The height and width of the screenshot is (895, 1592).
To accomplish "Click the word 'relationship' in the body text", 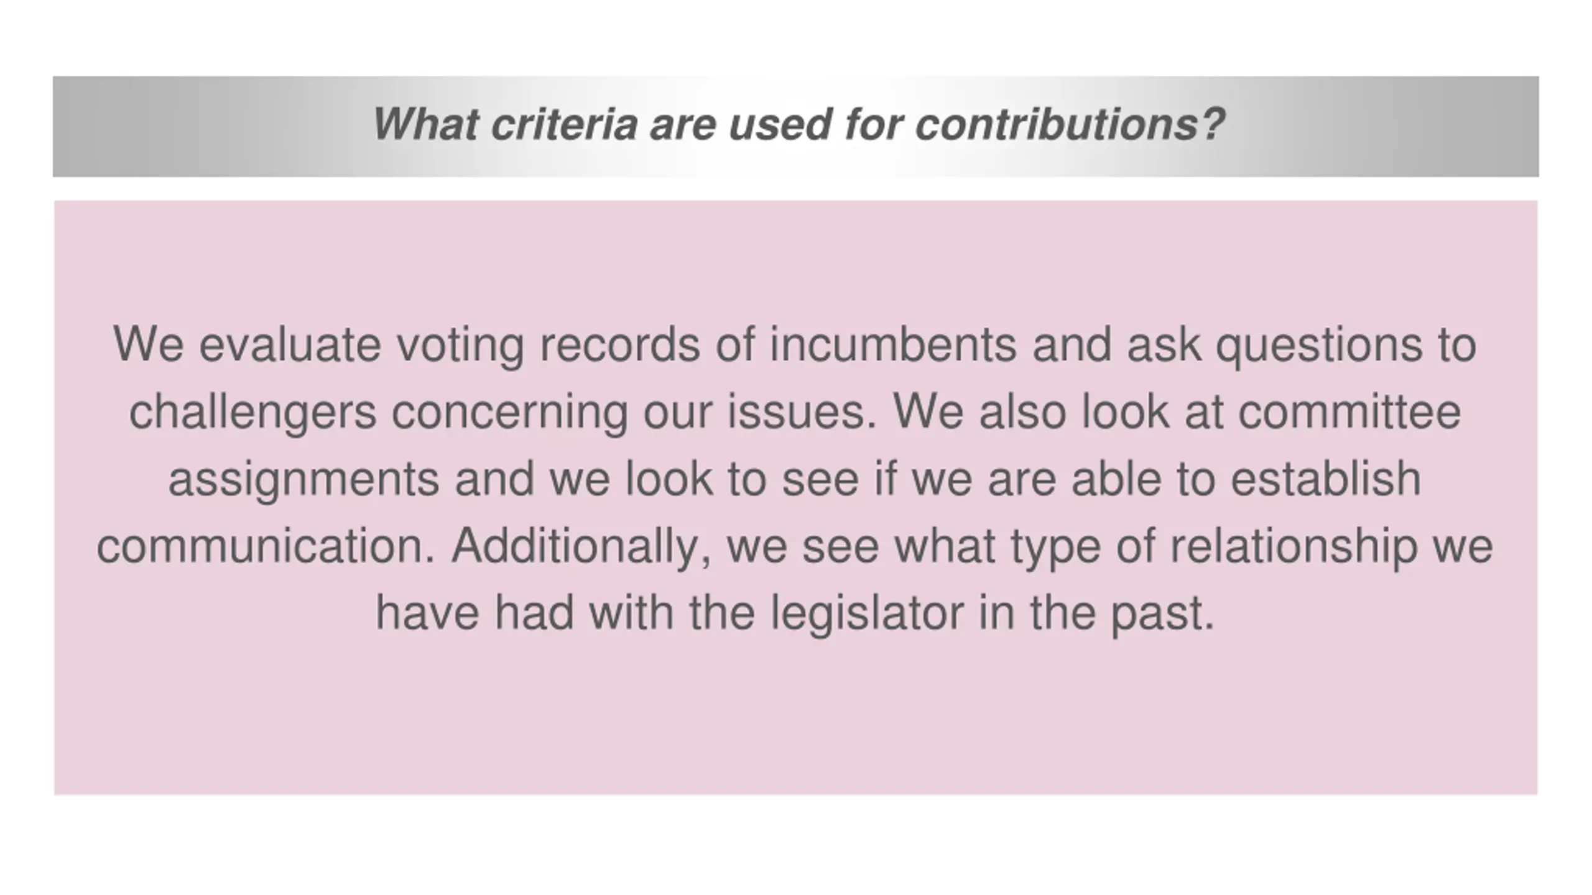I will click(1293, 547).
